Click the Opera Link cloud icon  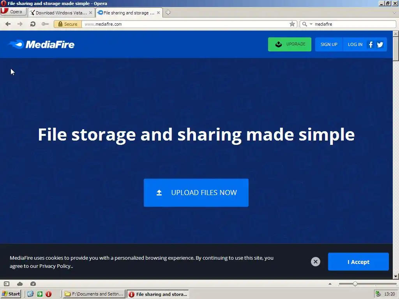(20, 284)
